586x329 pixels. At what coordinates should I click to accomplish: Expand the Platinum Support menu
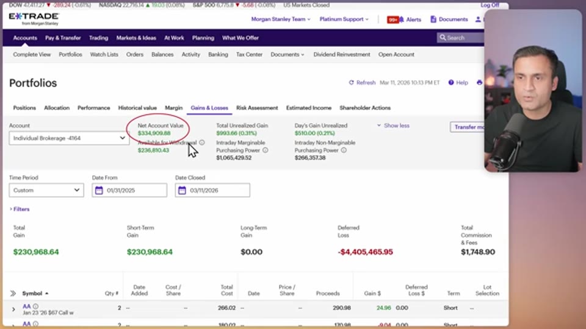tap(344, 19)
